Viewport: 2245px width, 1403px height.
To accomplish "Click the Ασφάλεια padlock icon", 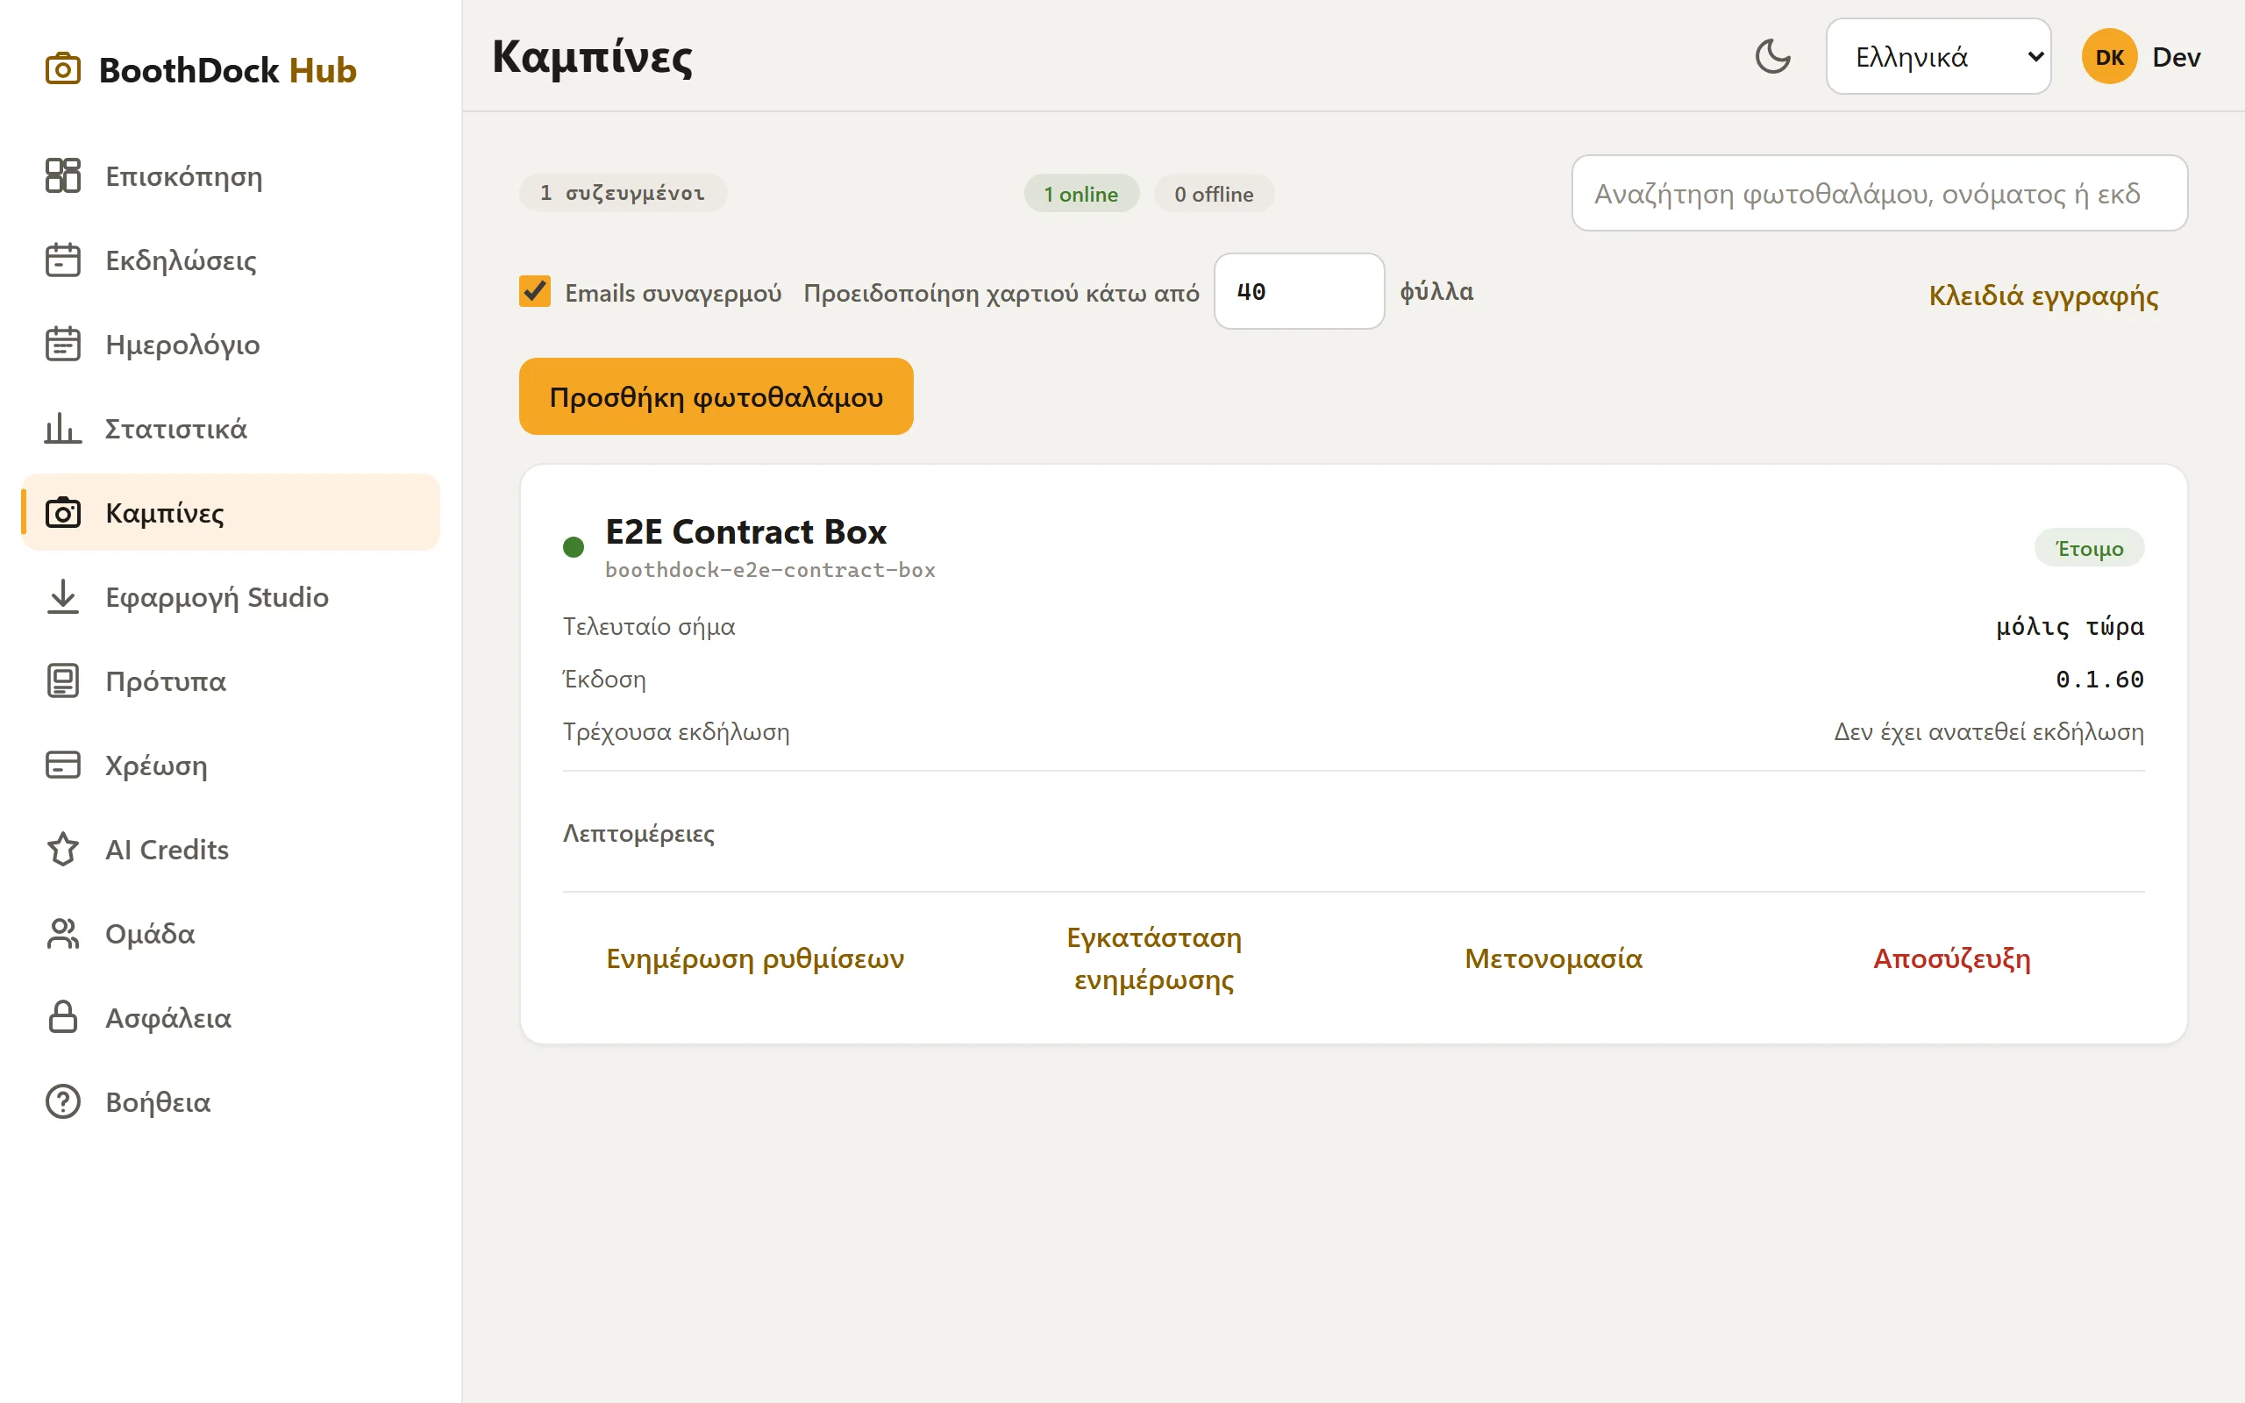I will pyautogui.click(x=62, y=1017).
